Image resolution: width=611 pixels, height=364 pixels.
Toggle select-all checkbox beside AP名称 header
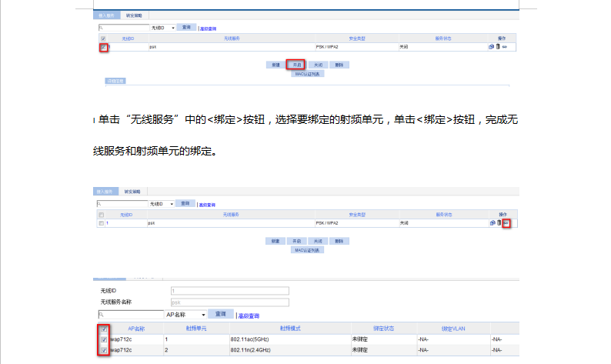[104, 329]
